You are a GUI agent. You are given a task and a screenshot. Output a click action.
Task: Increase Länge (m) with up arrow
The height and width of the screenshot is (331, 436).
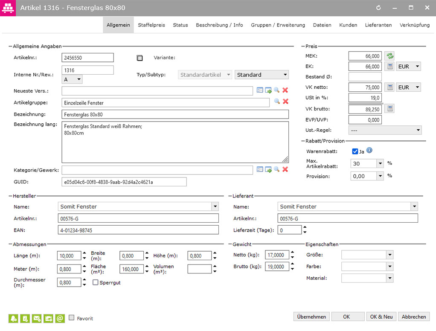tap(84, 253)
